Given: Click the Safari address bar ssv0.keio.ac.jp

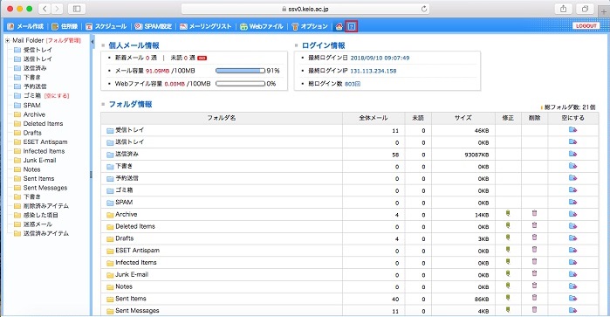Looking at the screenshot, I should pos(305,9).
